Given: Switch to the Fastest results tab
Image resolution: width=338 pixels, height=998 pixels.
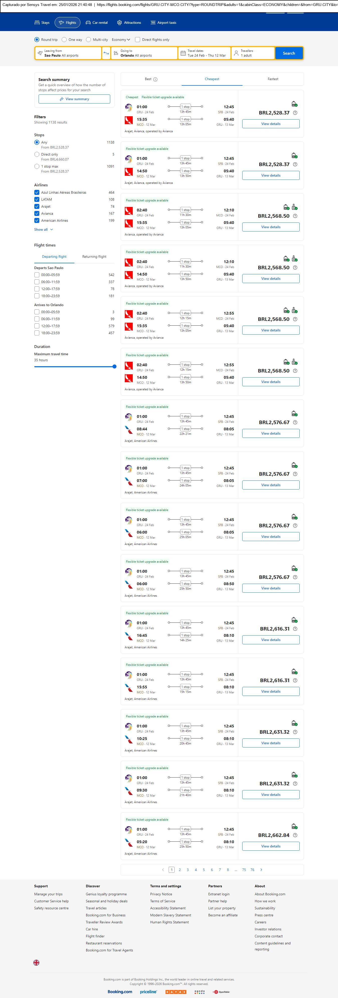Looking at the screenshot, I should click(x=273, y=79).
